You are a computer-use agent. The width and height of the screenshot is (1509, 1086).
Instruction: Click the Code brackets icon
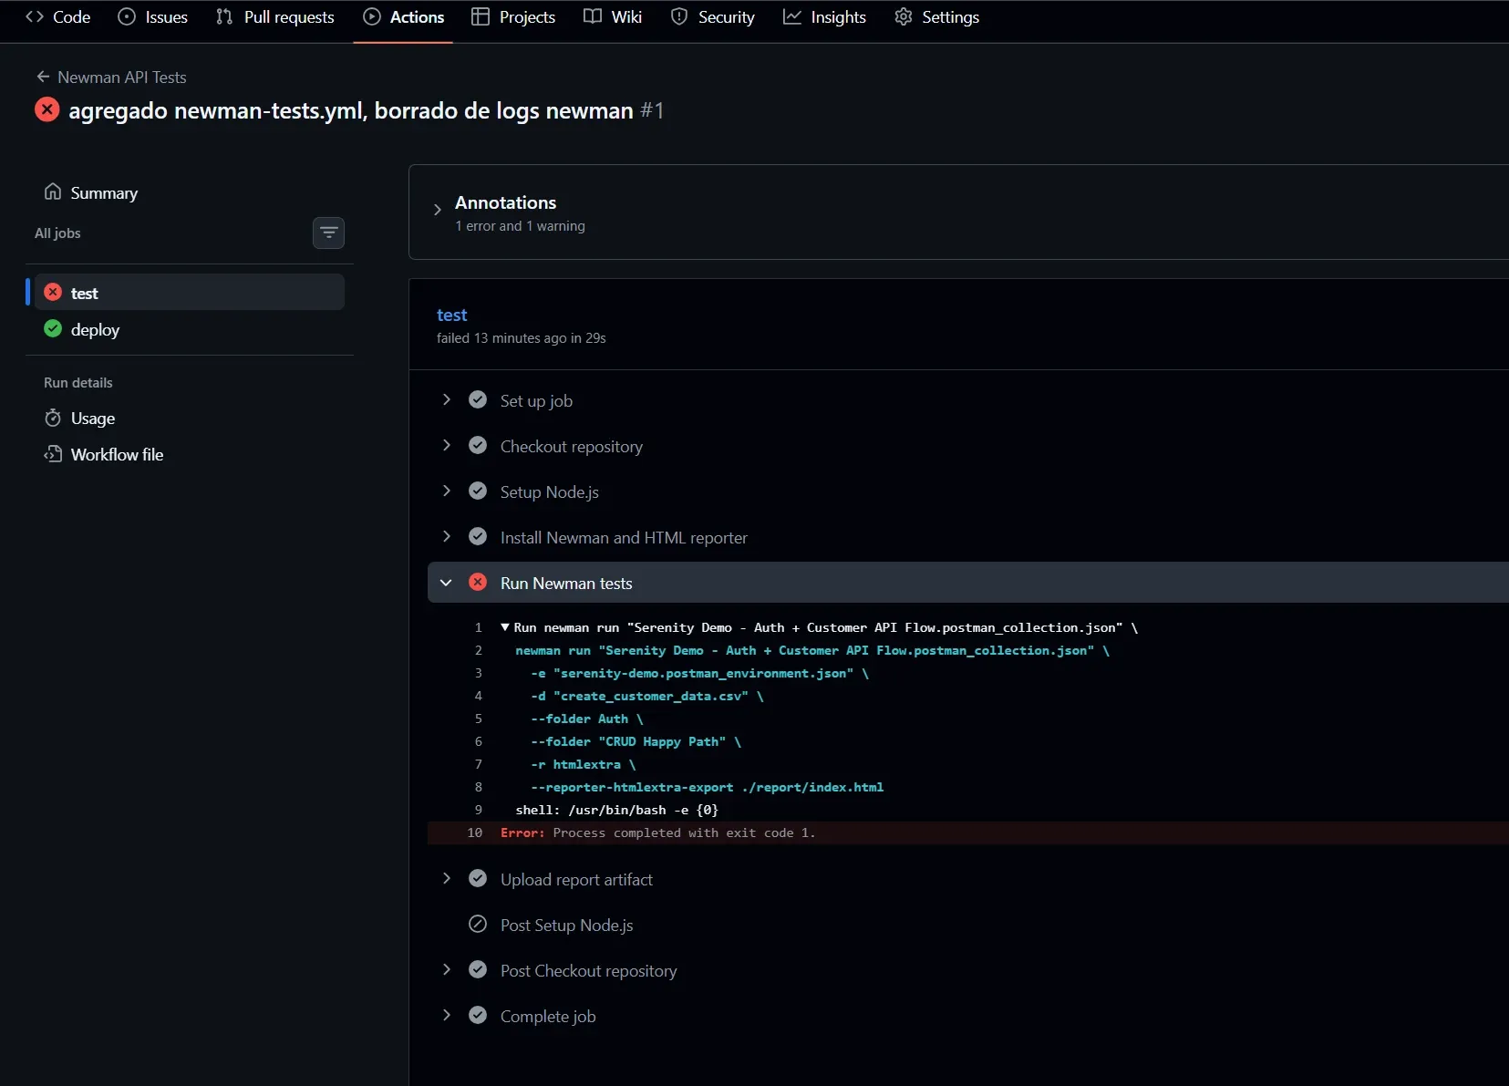34,16
